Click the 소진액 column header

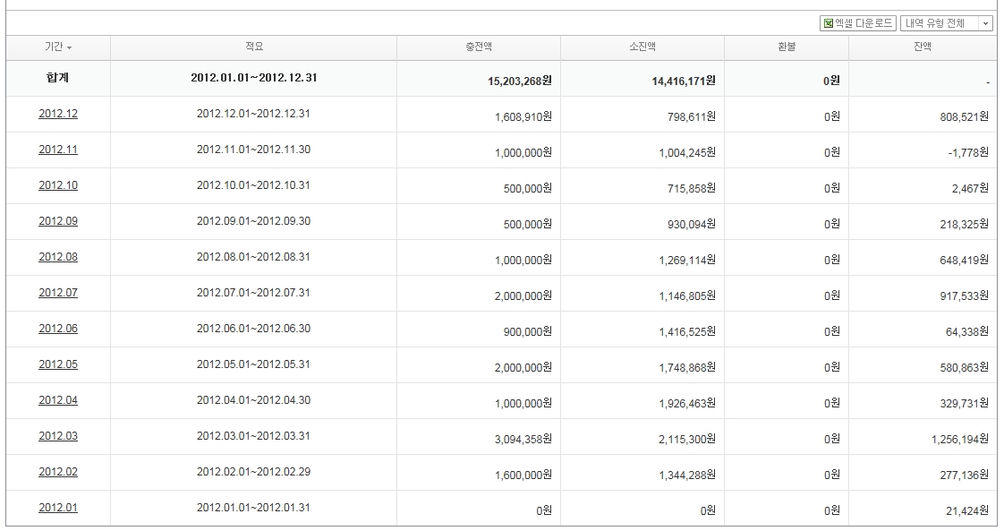(642, 47)
